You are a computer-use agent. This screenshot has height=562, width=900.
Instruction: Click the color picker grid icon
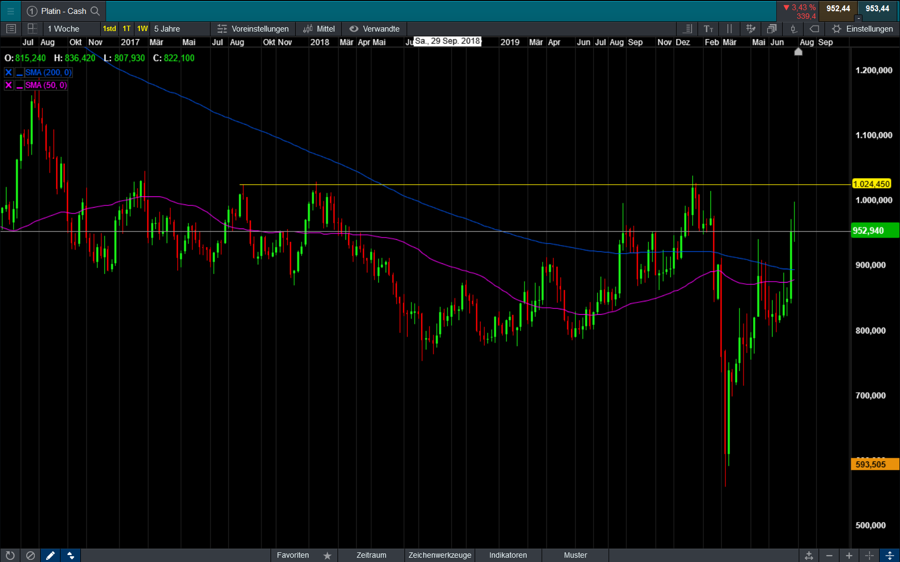(751, 29)
